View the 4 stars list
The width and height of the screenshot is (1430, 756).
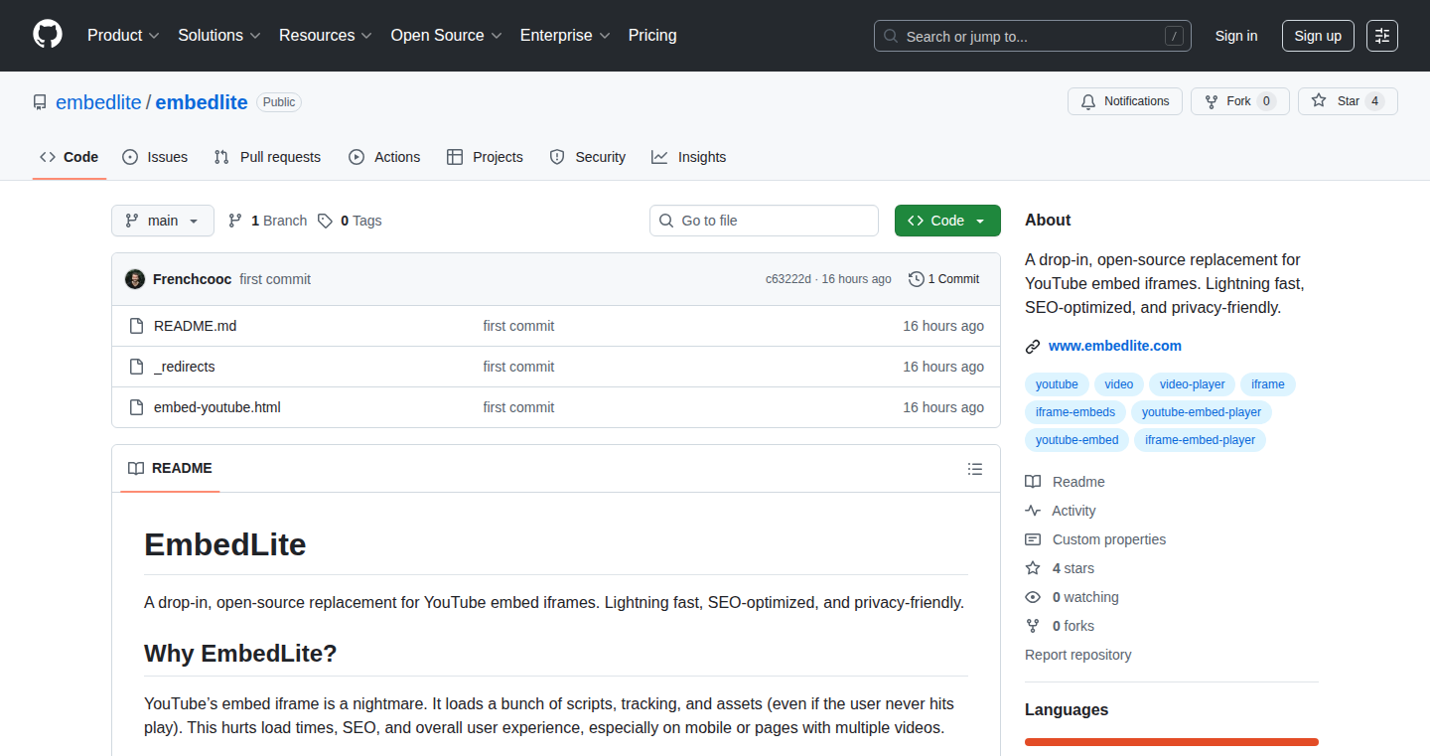pyautogui.click(x=1061, y=568)
